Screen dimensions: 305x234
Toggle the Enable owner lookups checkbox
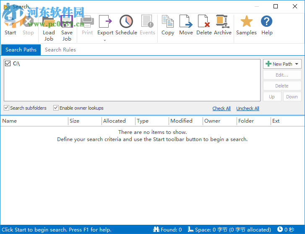[56, 108]
